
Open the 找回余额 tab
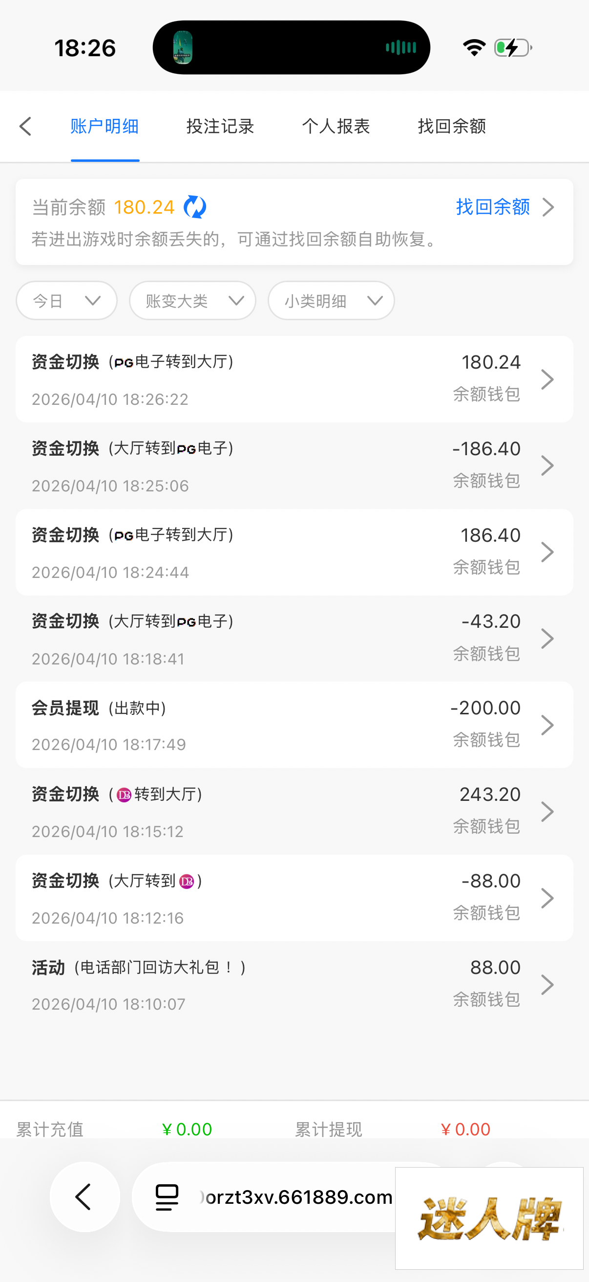coord(452,127)
